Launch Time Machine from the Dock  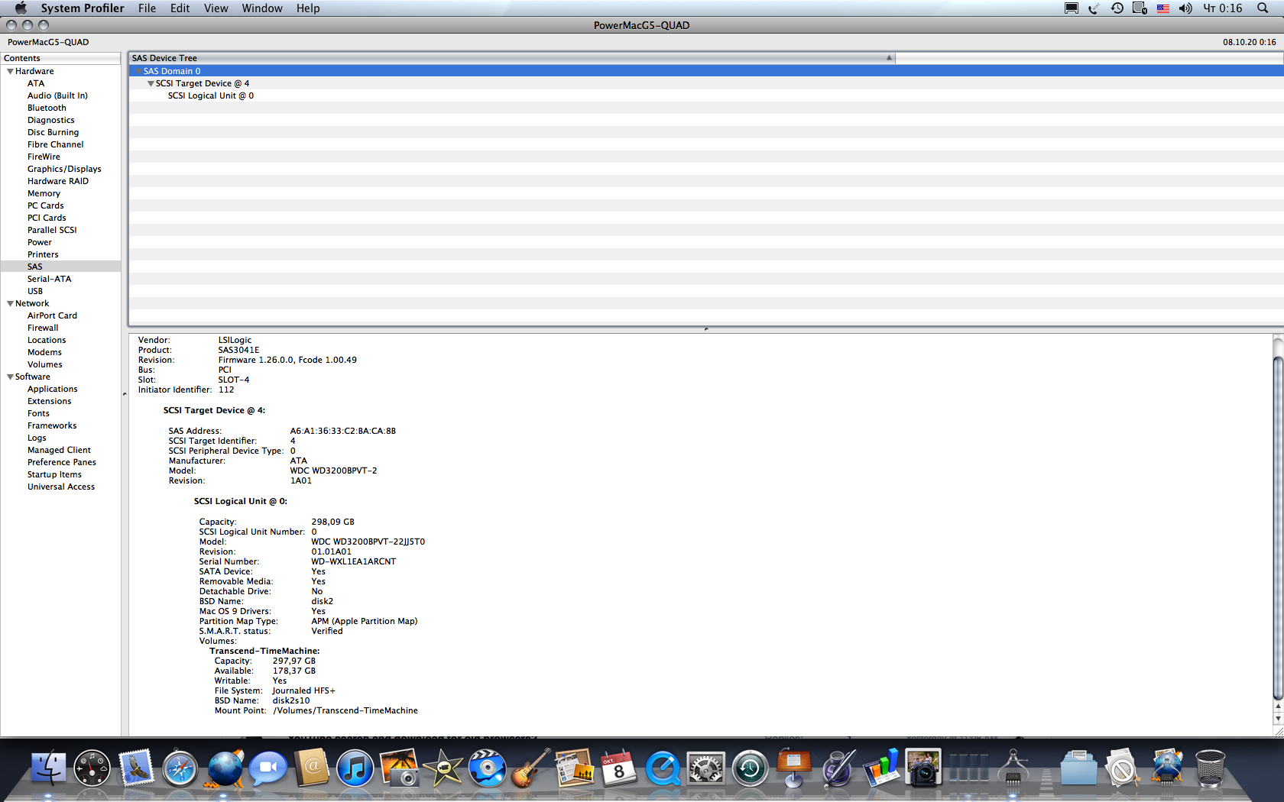(x=750, y=768)
